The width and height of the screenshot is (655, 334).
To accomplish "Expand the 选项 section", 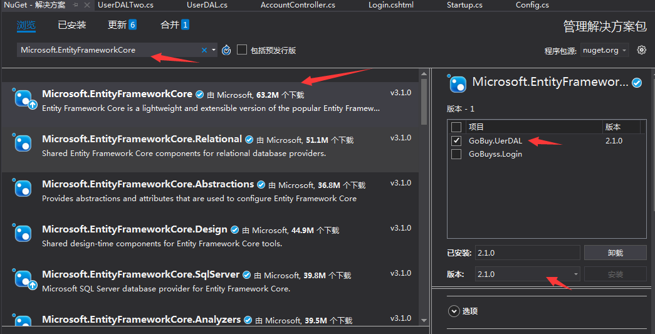I will coord(454,311).
